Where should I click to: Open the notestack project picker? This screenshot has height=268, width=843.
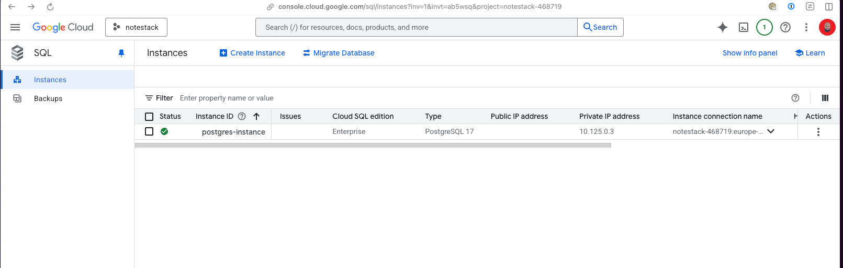coord(136,27)
